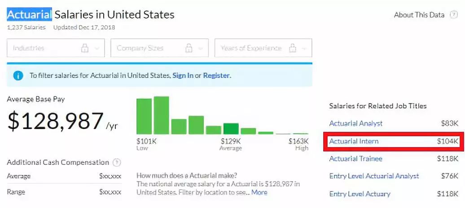Open the Actuarial Intern salary link
This screenshot has height=208, width=465.
pyautogui.click(x=354, y=141)
